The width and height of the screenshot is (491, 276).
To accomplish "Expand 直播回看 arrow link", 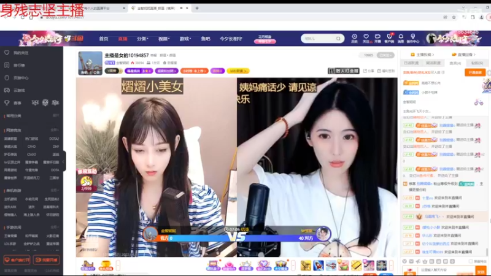I will (x=464, y=55).
